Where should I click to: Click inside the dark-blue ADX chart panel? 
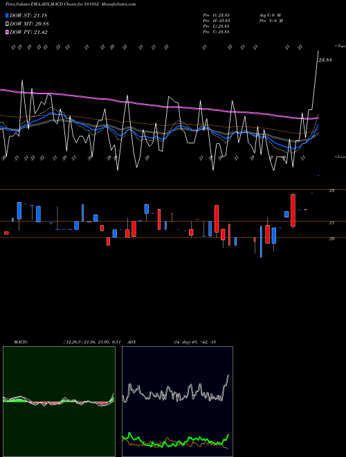click(177, 402)
